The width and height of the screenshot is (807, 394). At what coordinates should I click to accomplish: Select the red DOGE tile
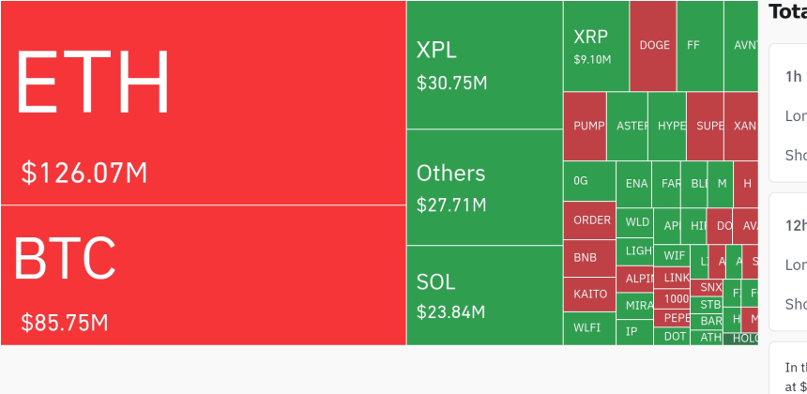(x=653, y=46)
